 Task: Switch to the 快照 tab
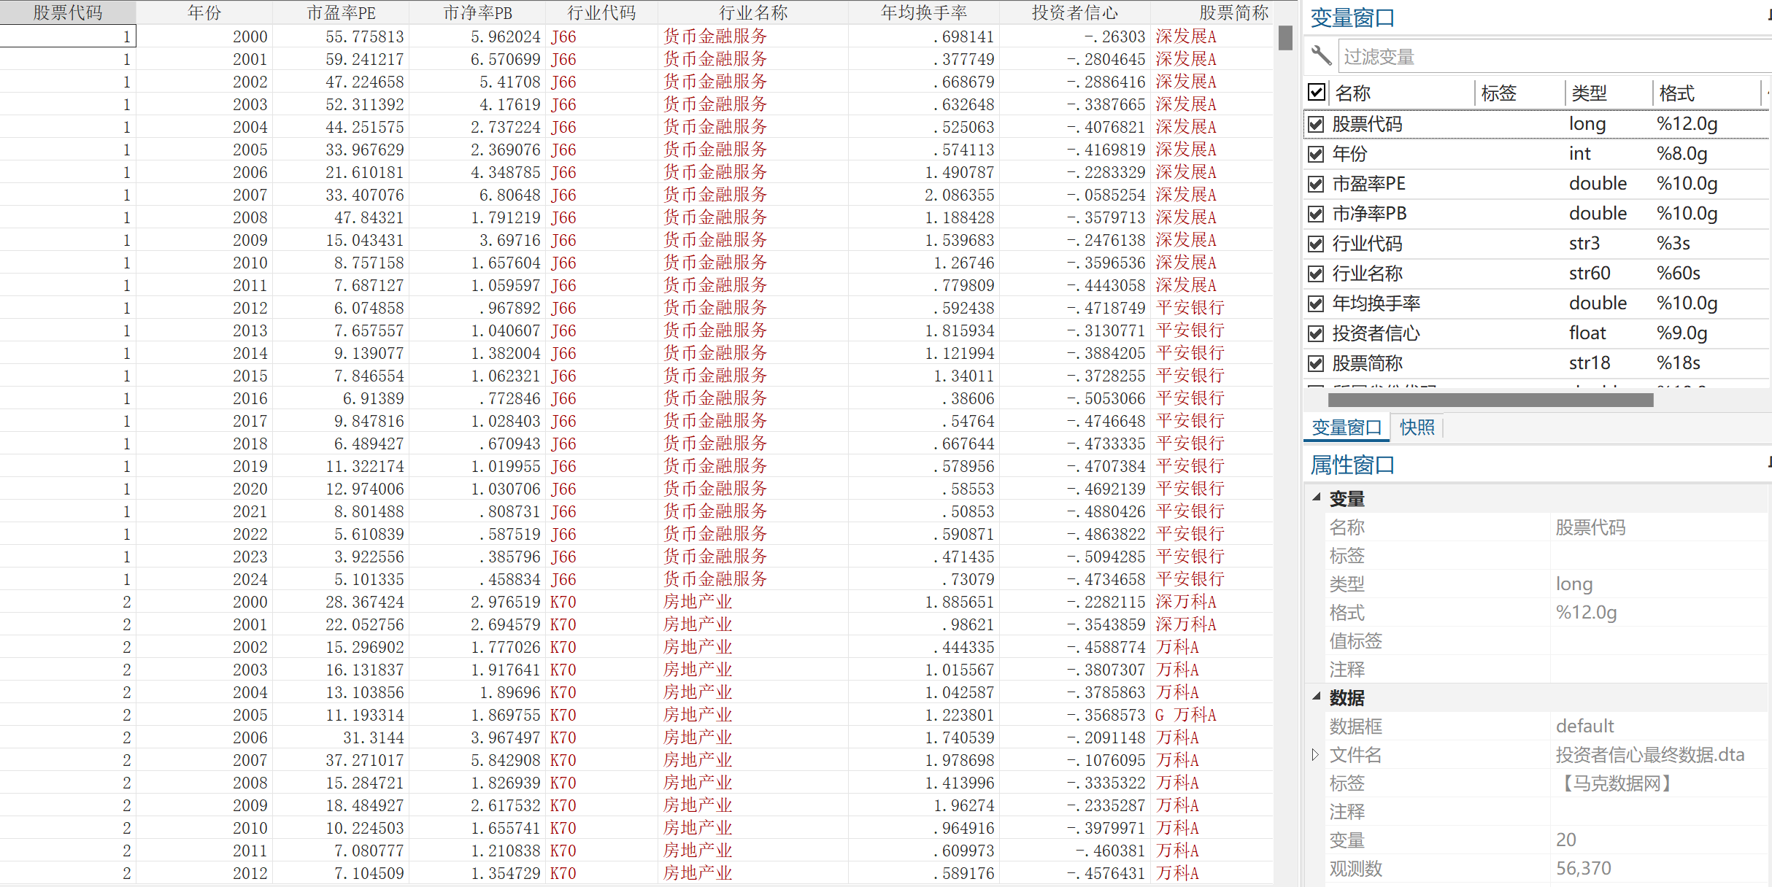(x=1417, y=427)
